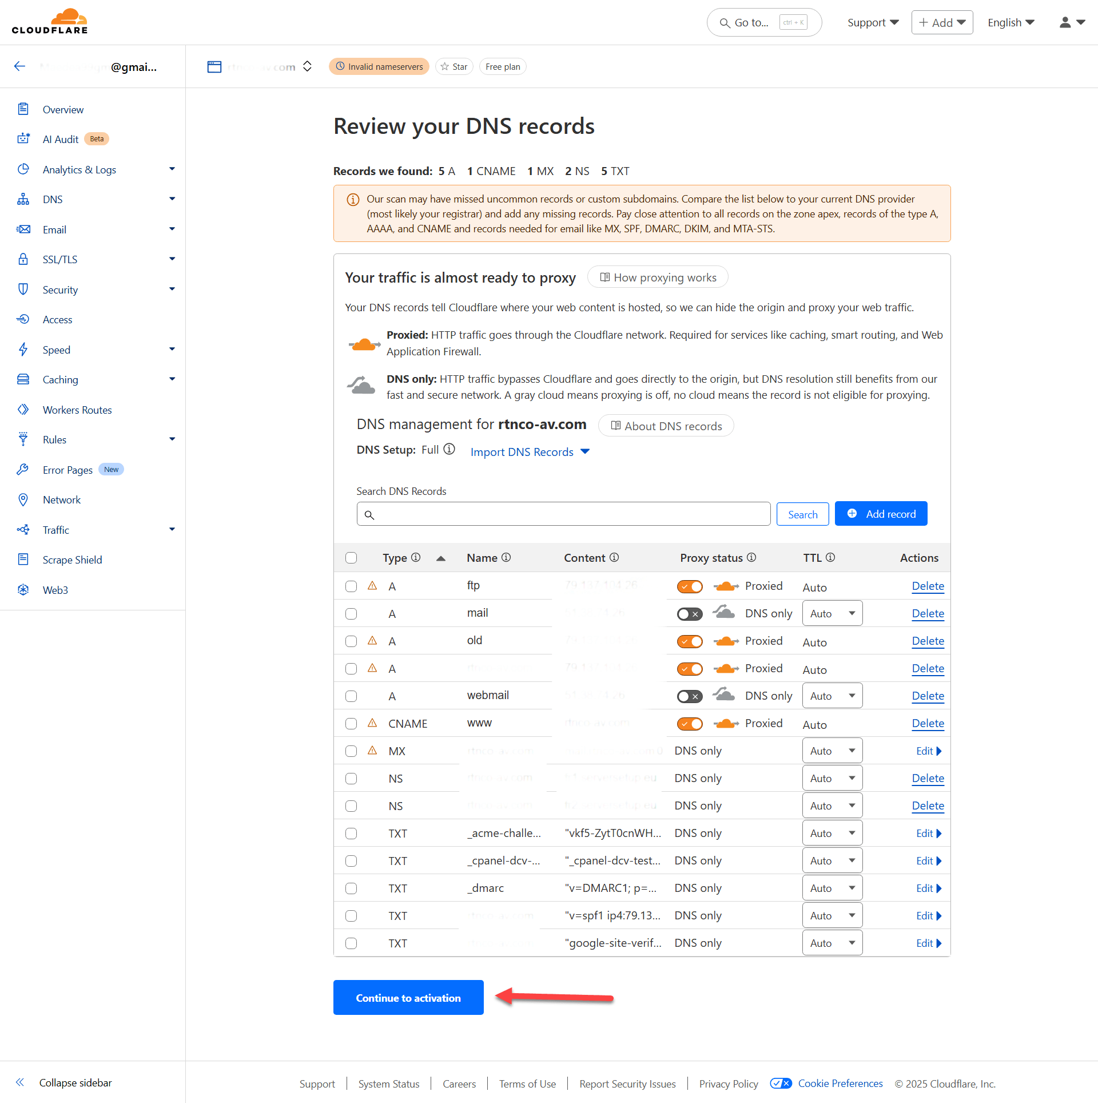Open About DNS records documentation
1098x1103 pixels.
tap(666, 426)
